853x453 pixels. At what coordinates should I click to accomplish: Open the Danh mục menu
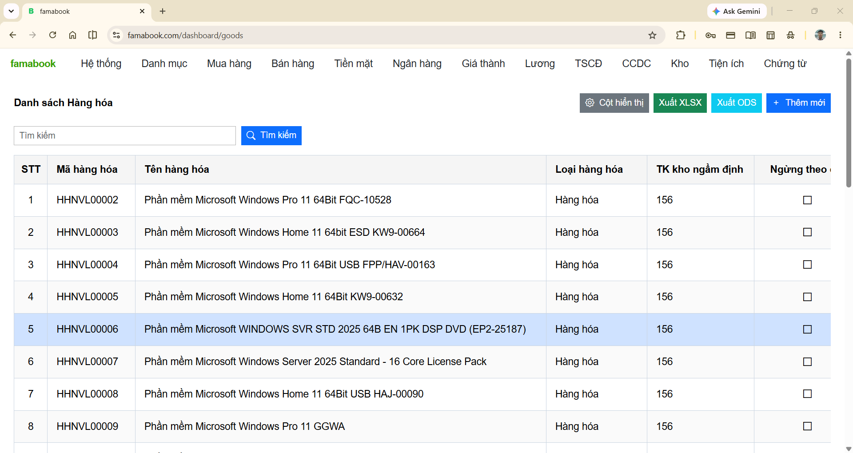[x=164, y=64]
